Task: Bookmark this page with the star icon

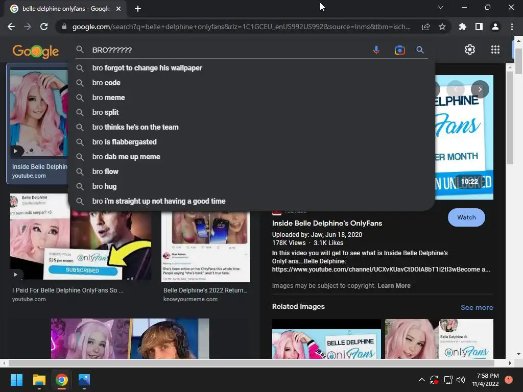Action: pos(442,27)
